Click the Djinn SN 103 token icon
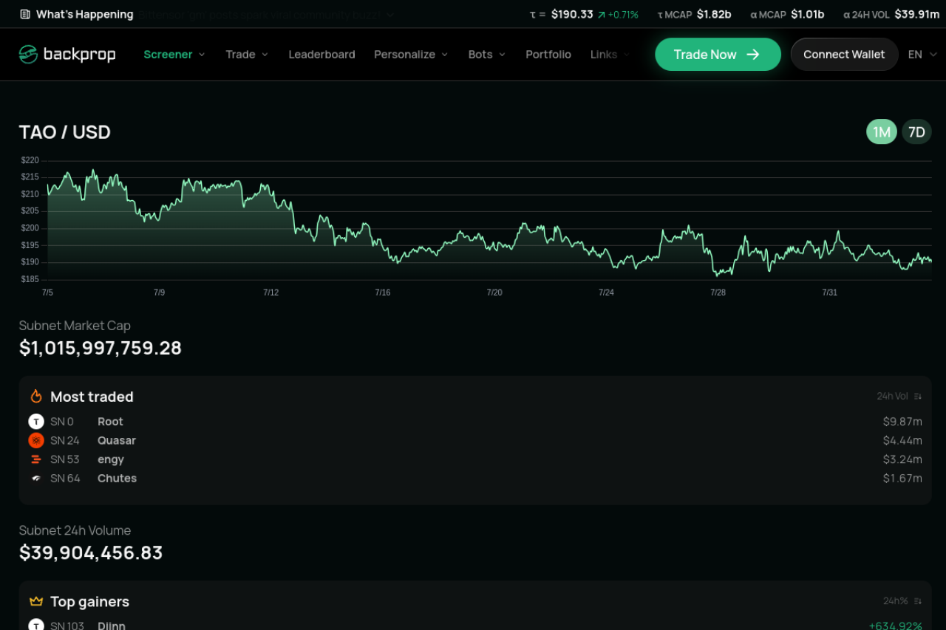This screenshot has width=946, height=630. 36,625
